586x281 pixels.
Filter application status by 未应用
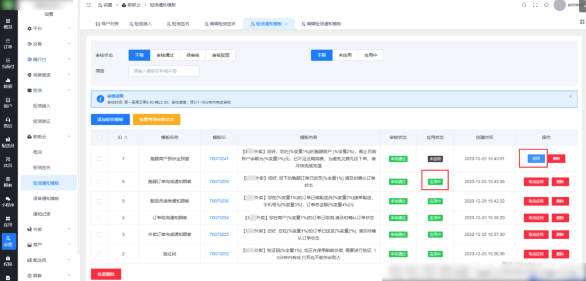click(x=345, y=56)
